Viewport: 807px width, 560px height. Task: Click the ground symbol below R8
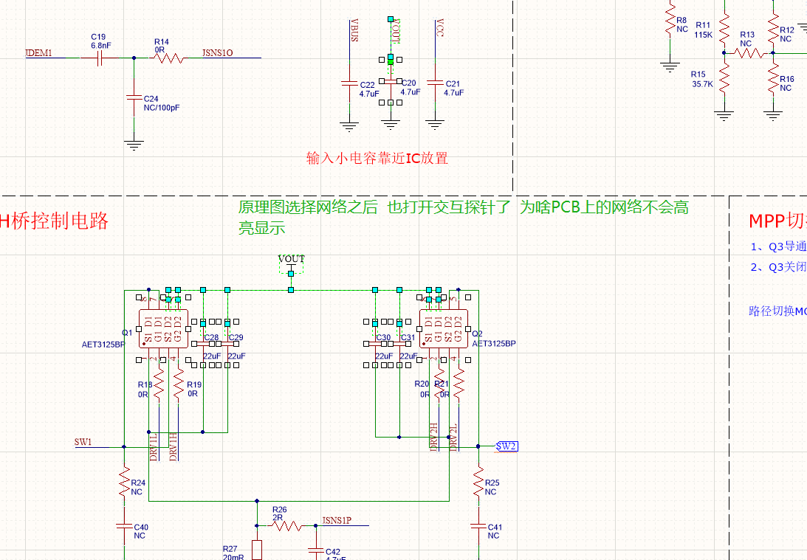point(670,67)
